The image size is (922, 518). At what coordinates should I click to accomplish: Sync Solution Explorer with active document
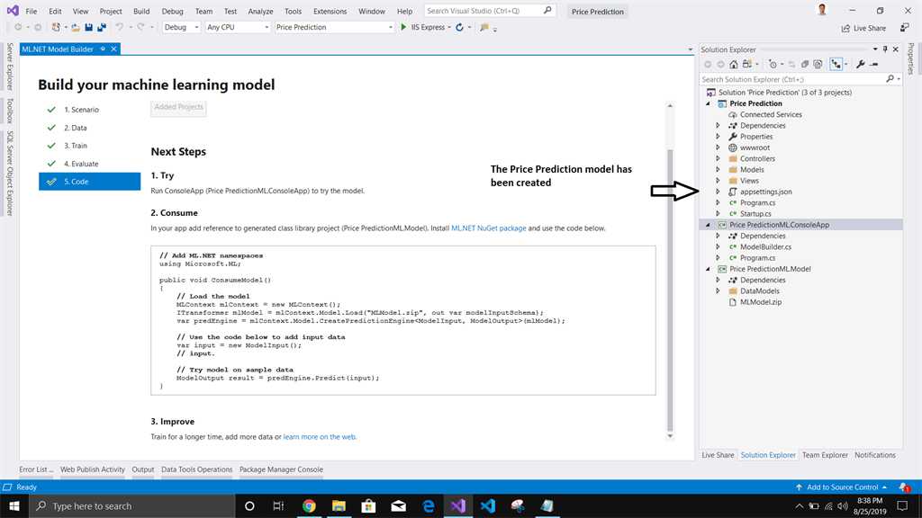click(x=793, y=64)
